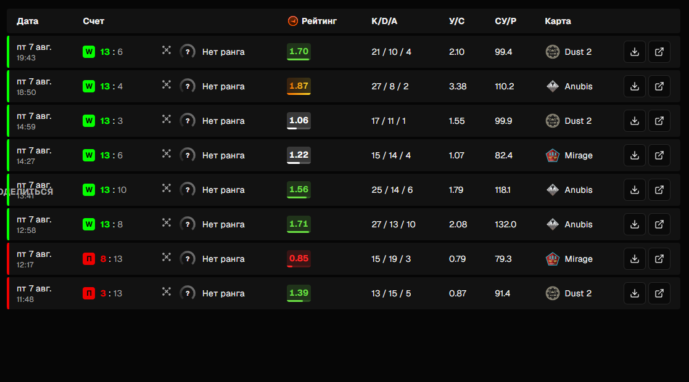Click the red 0.85 rating badge
The image size is (689, 382).
(x=299, y=259)
